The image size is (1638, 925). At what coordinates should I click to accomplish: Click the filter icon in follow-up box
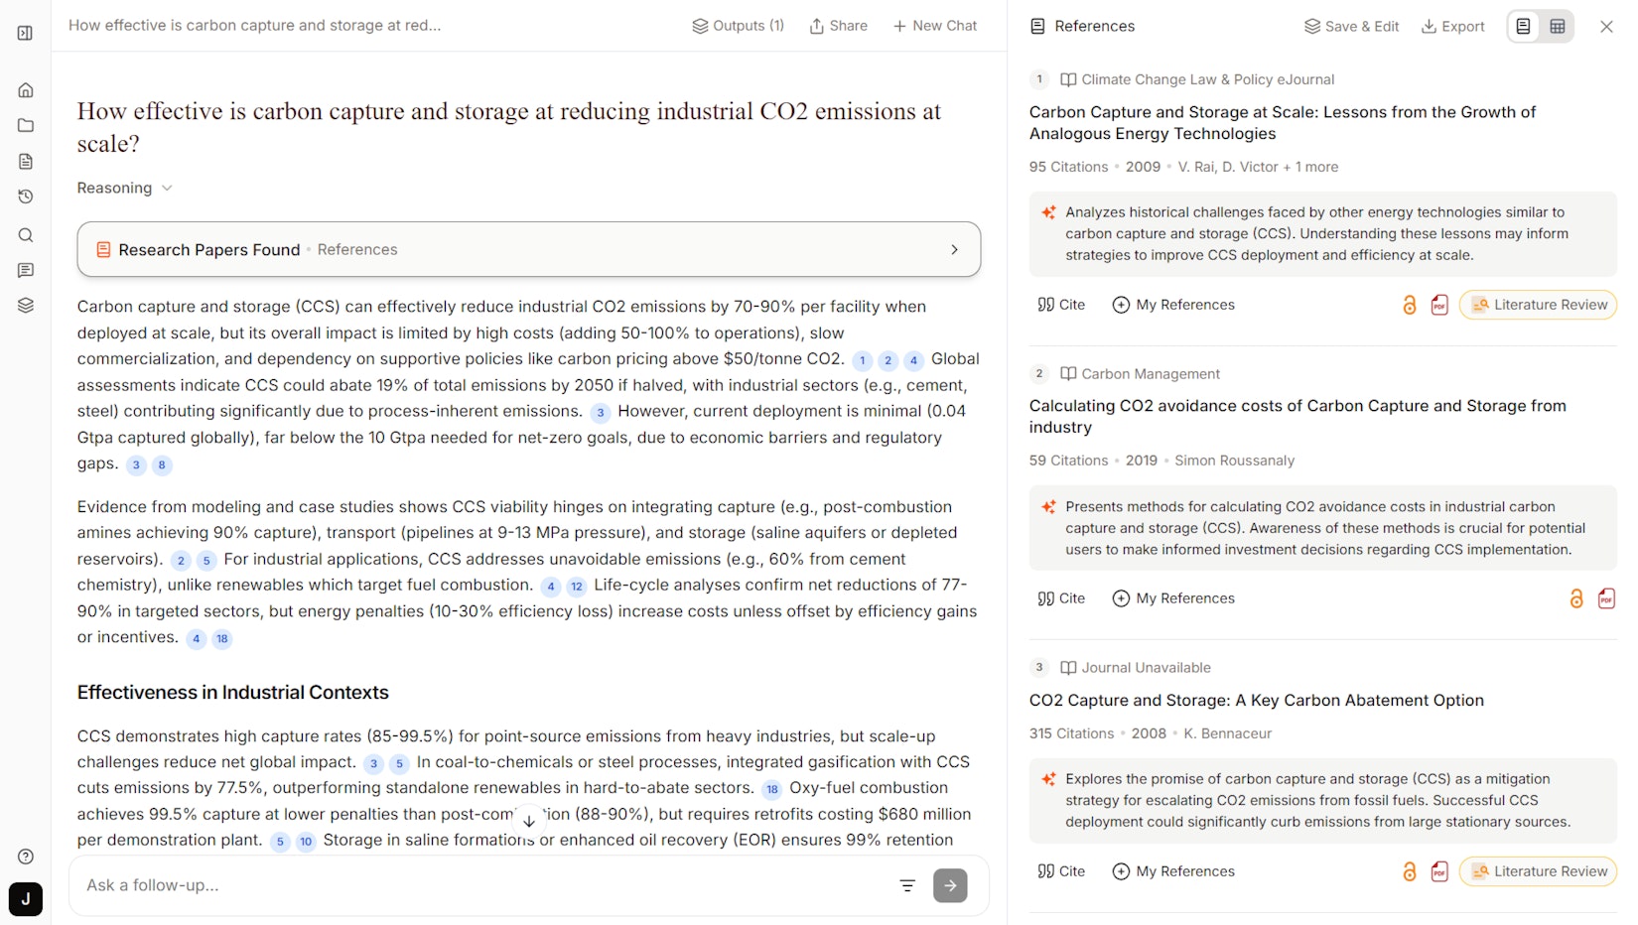point(907,885)
